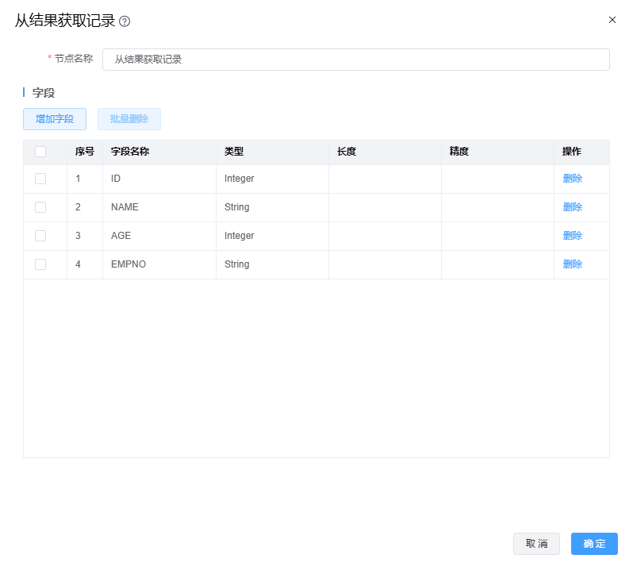Image resolution: width=633 pixels, height=570 pixels.
Task: Remove the AGE field via 删除
Action: point(572,236)
